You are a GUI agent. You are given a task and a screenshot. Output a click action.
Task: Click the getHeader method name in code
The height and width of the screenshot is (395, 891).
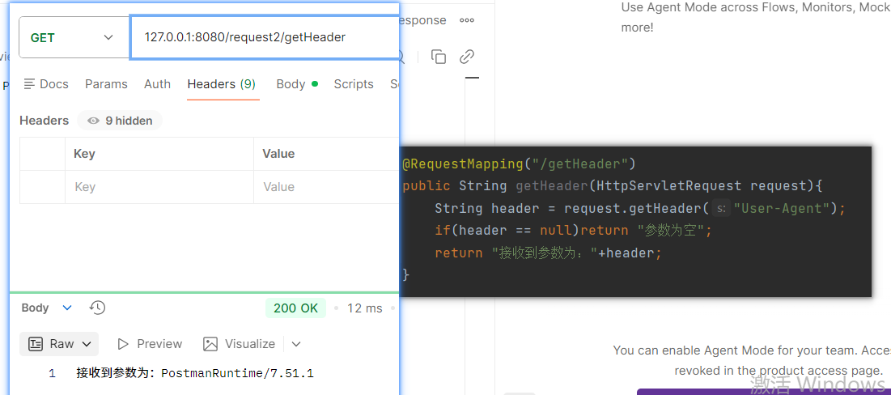click(x=552, y=186)
